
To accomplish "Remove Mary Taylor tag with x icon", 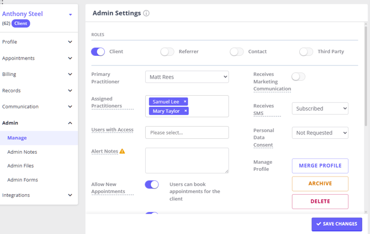I will click(x=186, y=111).
